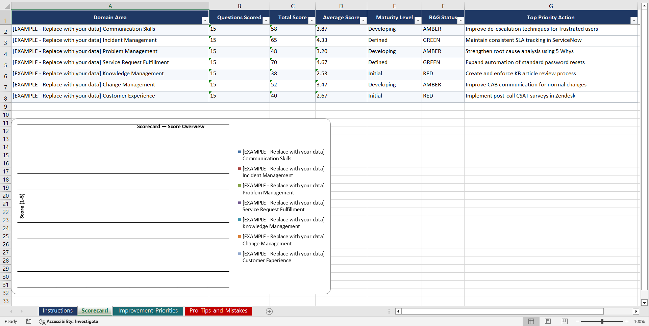Click the previous sheet navigation arrow

coord(11,311)
